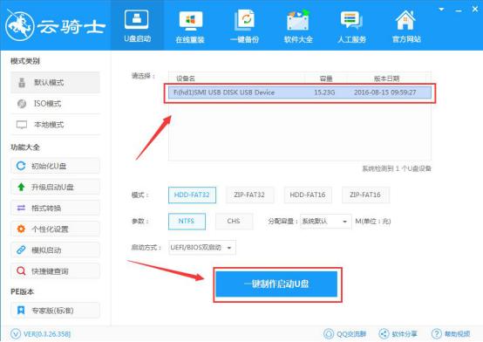483x342 pixels.
Task: Click the 容量 column header
Action: pyautogui.click(x=326, y=79)
